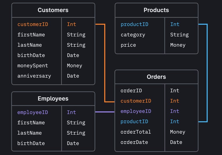Click the Orders table header
222x155 pixels.
[x=156, y=77]
